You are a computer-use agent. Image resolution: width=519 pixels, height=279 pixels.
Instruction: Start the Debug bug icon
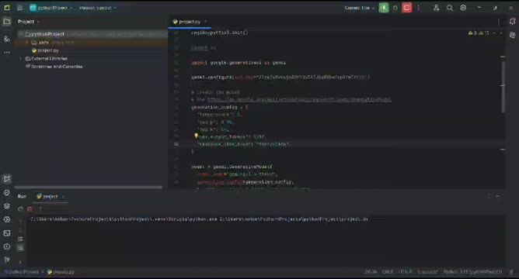click(x=395, y=8)
